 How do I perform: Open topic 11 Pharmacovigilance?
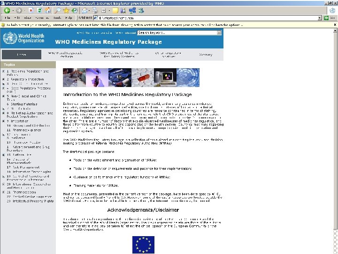pos(24,130)
